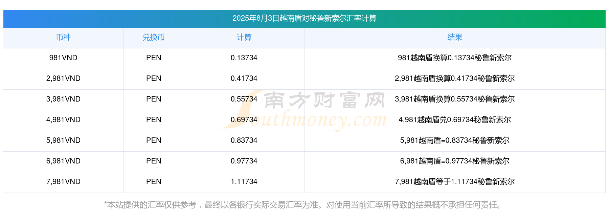Click result 7,981越南盾等于1.11734秘鲁新索尔

point(455,182)
